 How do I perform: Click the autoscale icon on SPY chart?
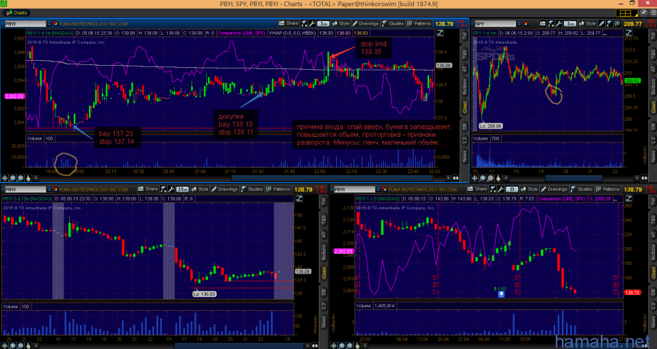click(629, 33)
